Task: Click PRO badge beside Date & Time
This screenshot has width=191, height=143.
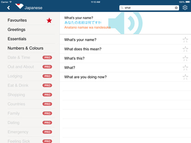Action: (47, 58)
